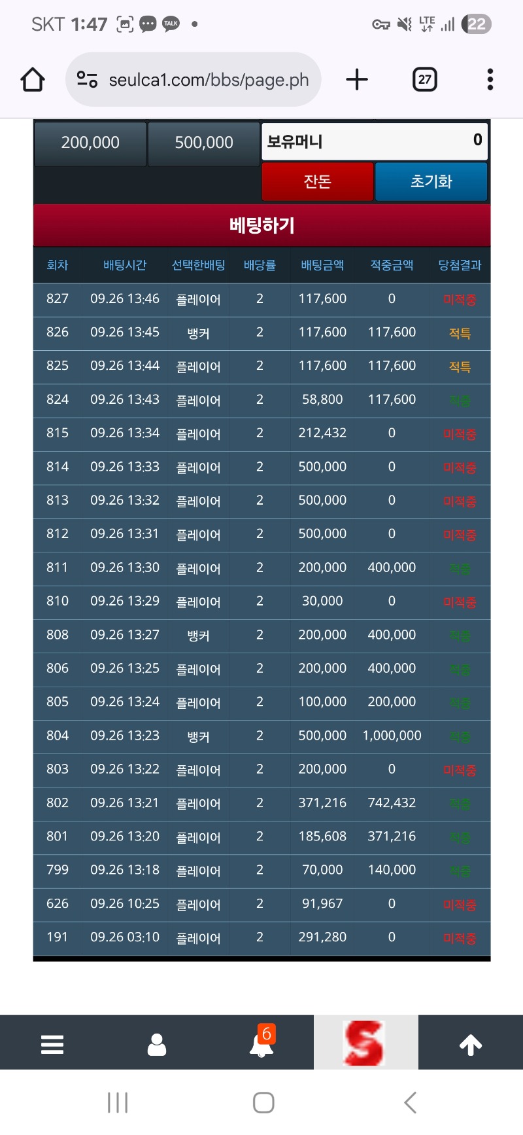Select round 814 in the table
This screenshot has width=523, height=1135.
[x=58, y=467]
